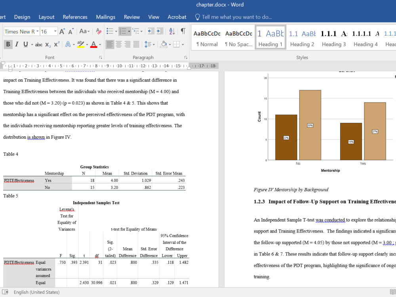Toggle Superscript formatting
The height and width of the screenshot is (297, 396).
click(x=57, y=44)
